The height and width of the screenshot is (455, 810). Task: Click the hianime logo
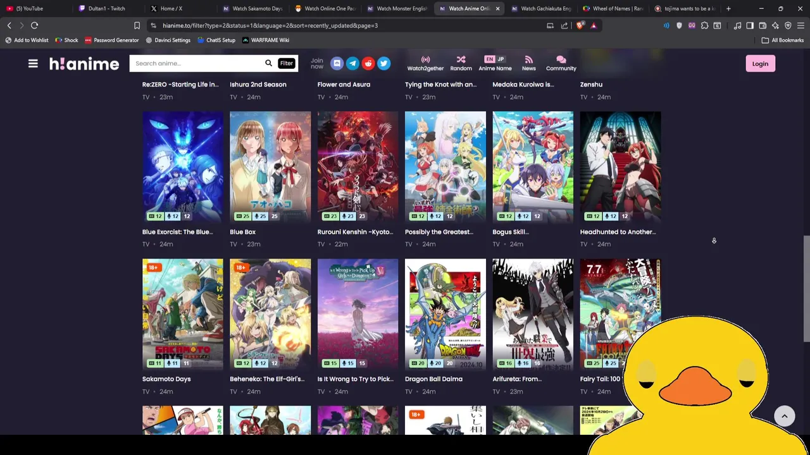[84, 63]
